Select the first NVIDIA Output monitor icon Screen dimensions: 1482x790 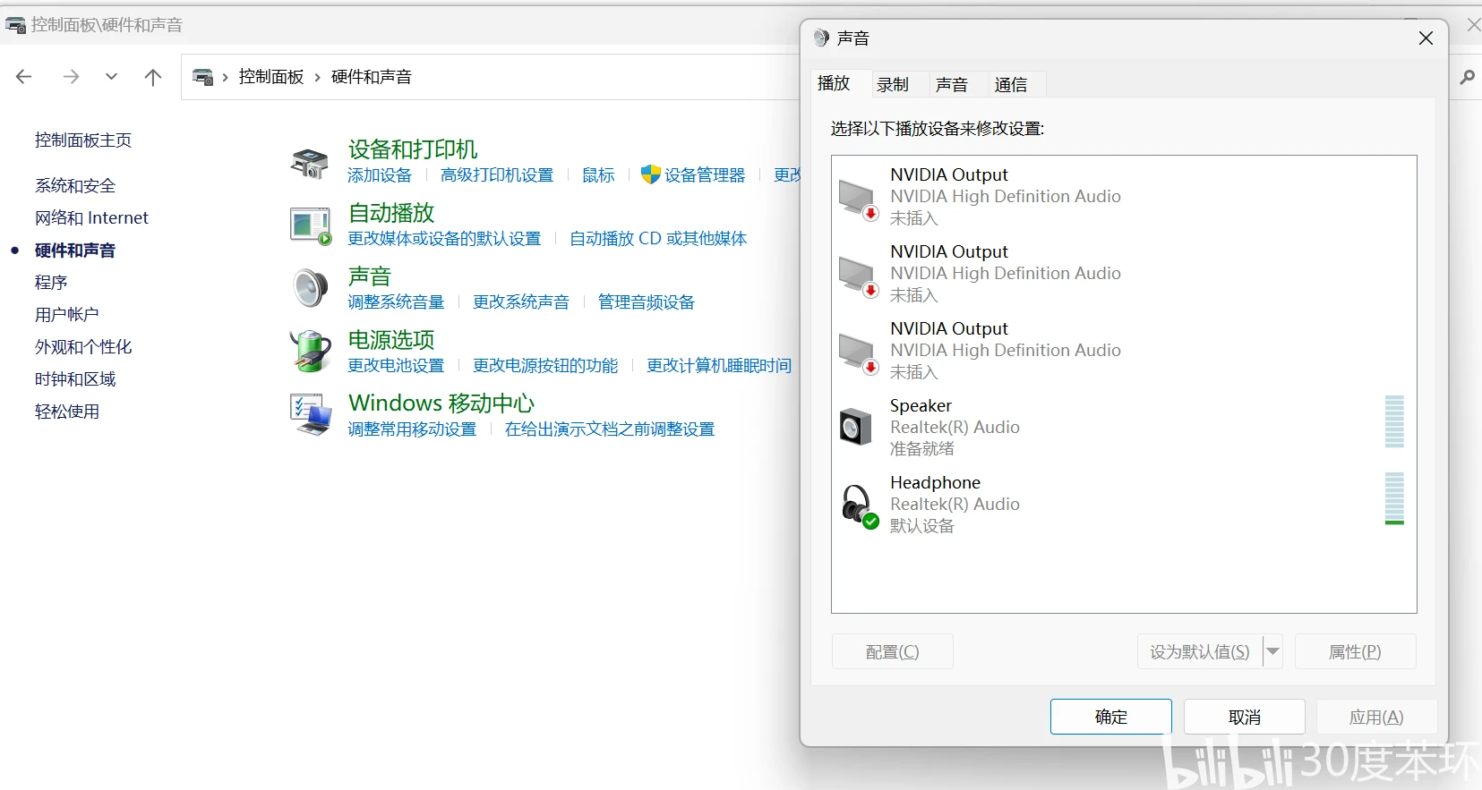click(x=858, y=200)
